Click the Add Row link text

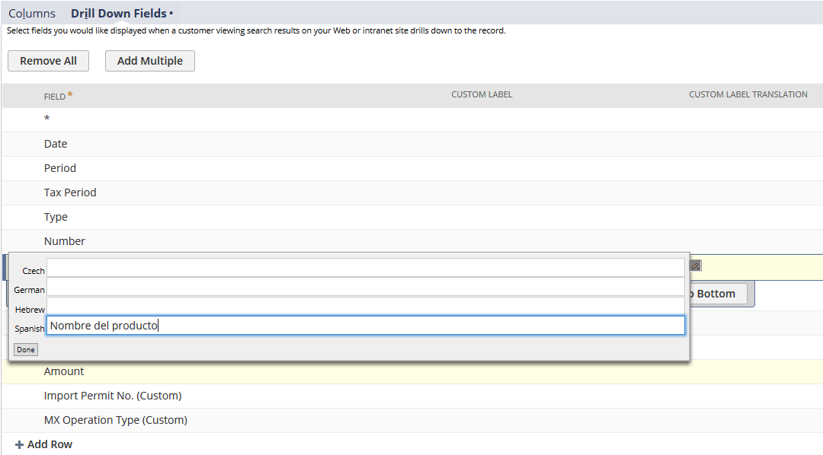point(50,444)
